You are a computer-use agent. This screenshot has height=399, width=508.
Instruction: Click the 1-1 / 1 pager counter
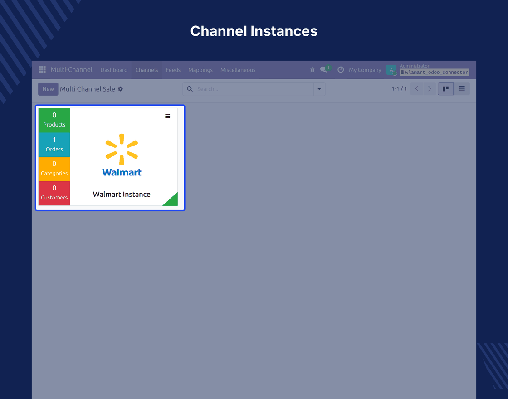399,89
